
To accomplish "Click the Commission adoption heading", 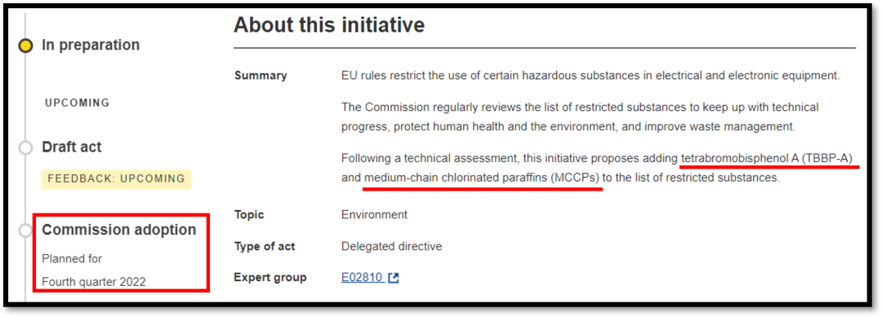I will (x=119, y=230).
